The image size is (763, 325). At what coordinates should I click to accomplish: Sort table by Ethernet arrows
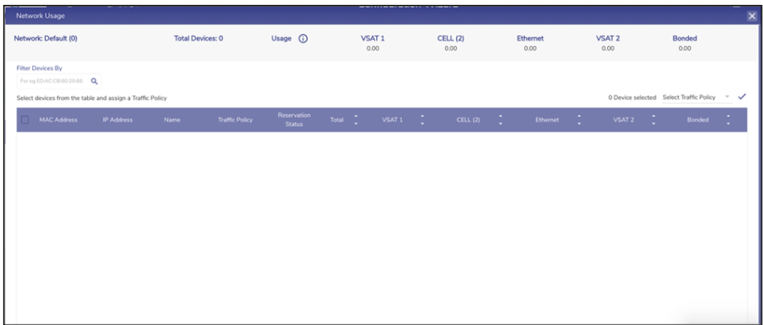[580, 120]
